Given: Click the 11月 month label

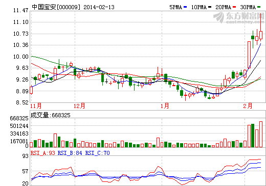Looking at the screenshot, I should click(x=36, y=106).
